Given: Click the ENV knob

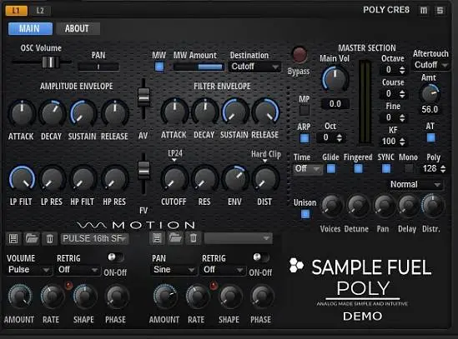Looking at the screenshot, I should point(235,178).
